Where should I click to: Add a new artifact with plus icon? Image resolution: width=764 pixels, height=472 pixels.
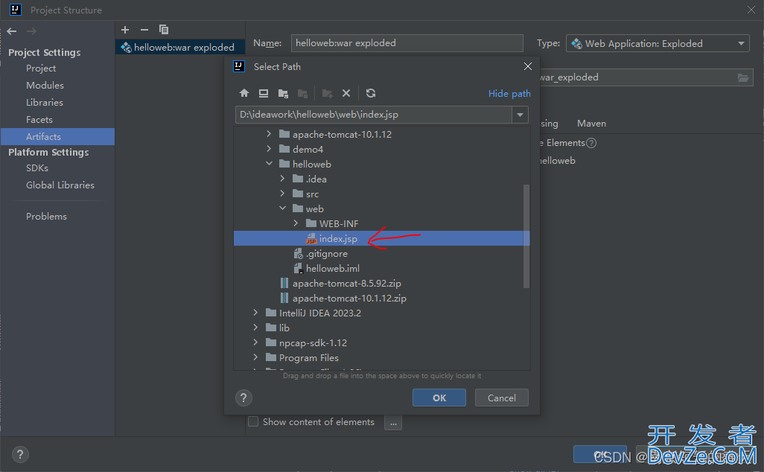pyautogui.click(x=125, y=30)
